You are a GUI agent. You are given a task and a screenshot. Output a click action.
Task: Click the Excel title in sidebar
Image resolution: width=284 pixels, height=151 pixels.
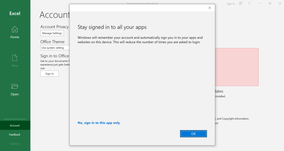tap(15, 13)
